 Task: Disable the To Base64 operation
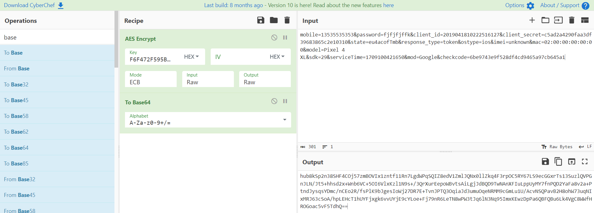(x=274, y=101)
